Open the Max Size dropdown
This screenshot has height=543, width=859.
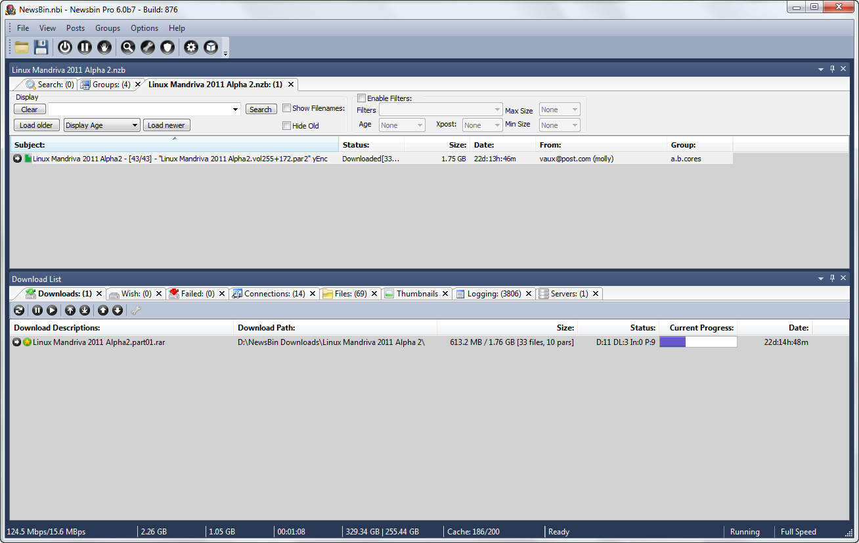point(560,110)
